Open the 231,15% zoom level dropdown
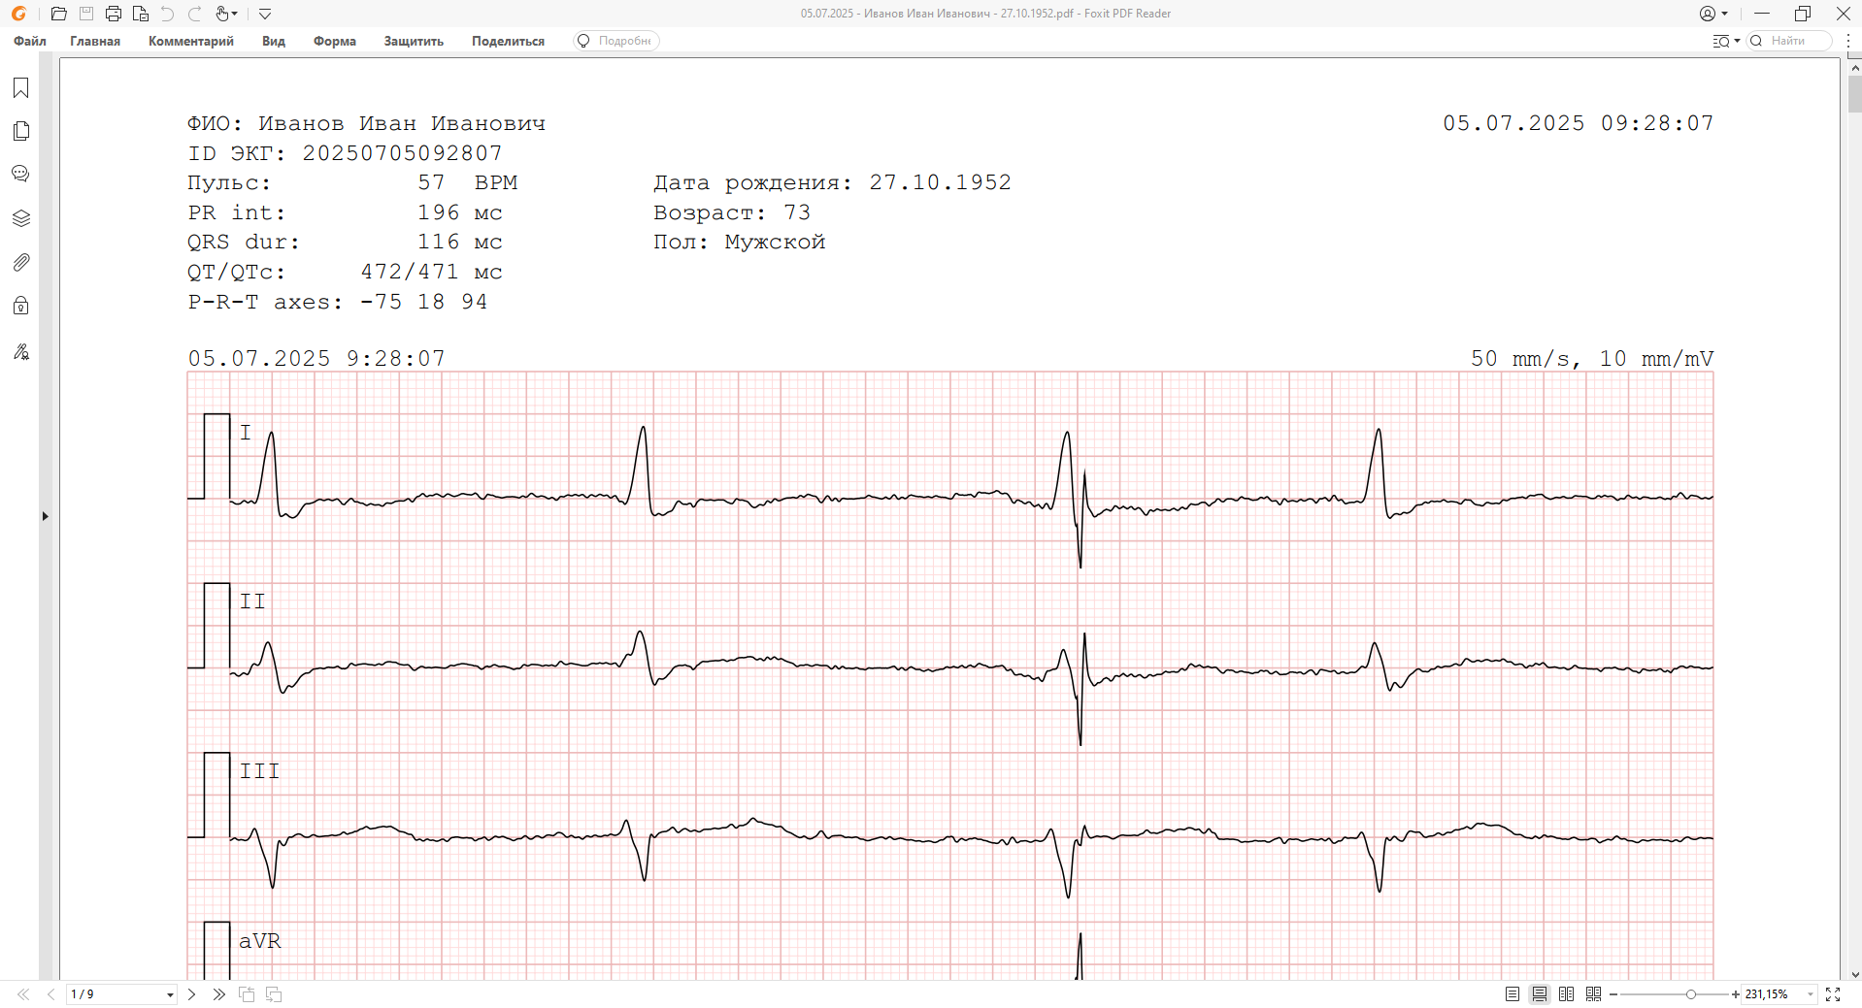This screenshot has height=1008, width=1862. click(1811, 994)
